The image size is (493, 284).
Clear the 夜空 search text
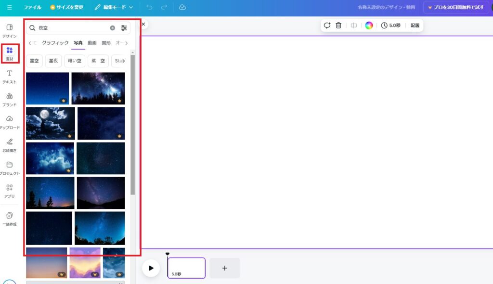112,28
